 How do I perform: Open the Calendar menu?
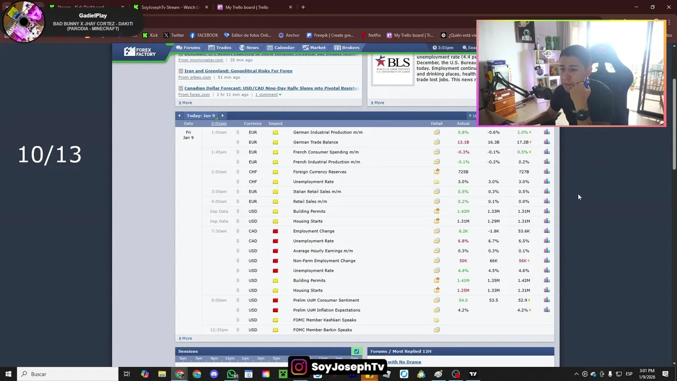[280, 48]
